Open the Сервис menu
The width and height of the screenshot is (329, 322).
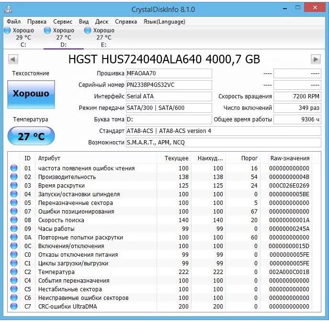tap(63, 22)
